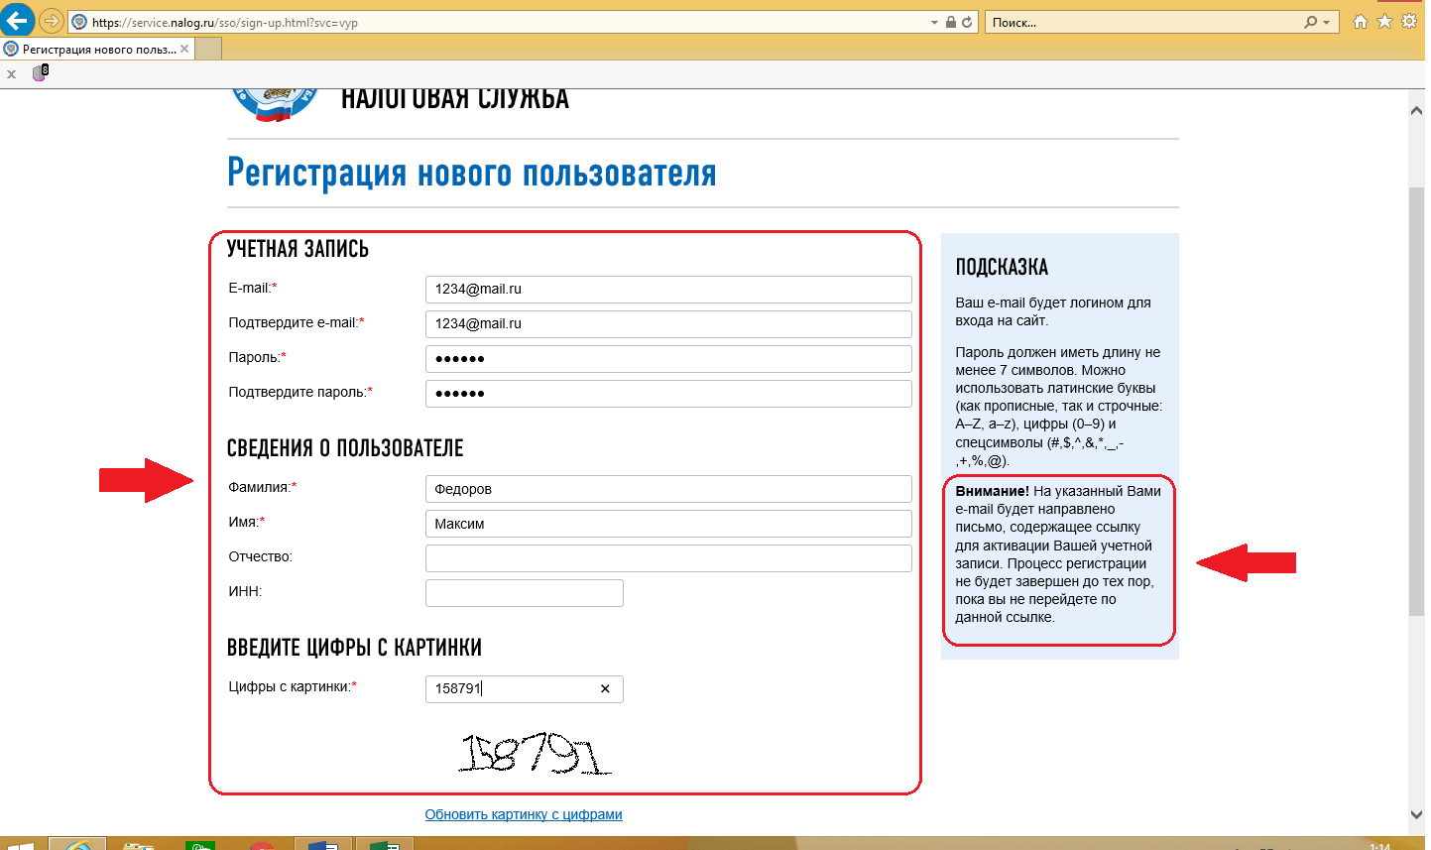Click the 'ПОДСКАЗКА' hint panel heading
The width and height of the screenshot is (1431, 850).
tap(1002, 267)
